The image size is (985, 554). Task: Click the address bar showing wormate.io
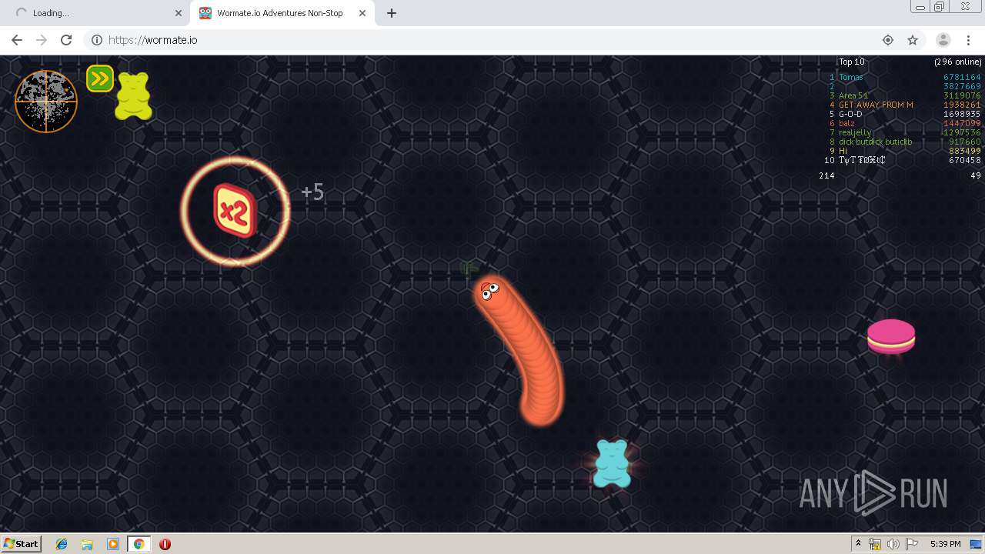492,40
